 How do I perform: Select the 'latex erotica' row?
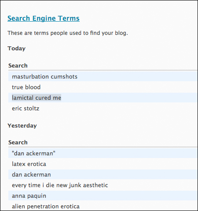pyautogui.click(x=103, y=164)
